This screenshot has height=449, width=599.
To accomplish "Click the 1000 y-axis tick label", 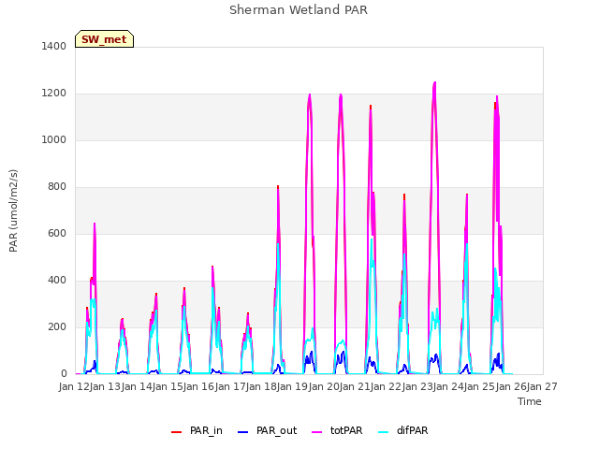I will [54, 139].
